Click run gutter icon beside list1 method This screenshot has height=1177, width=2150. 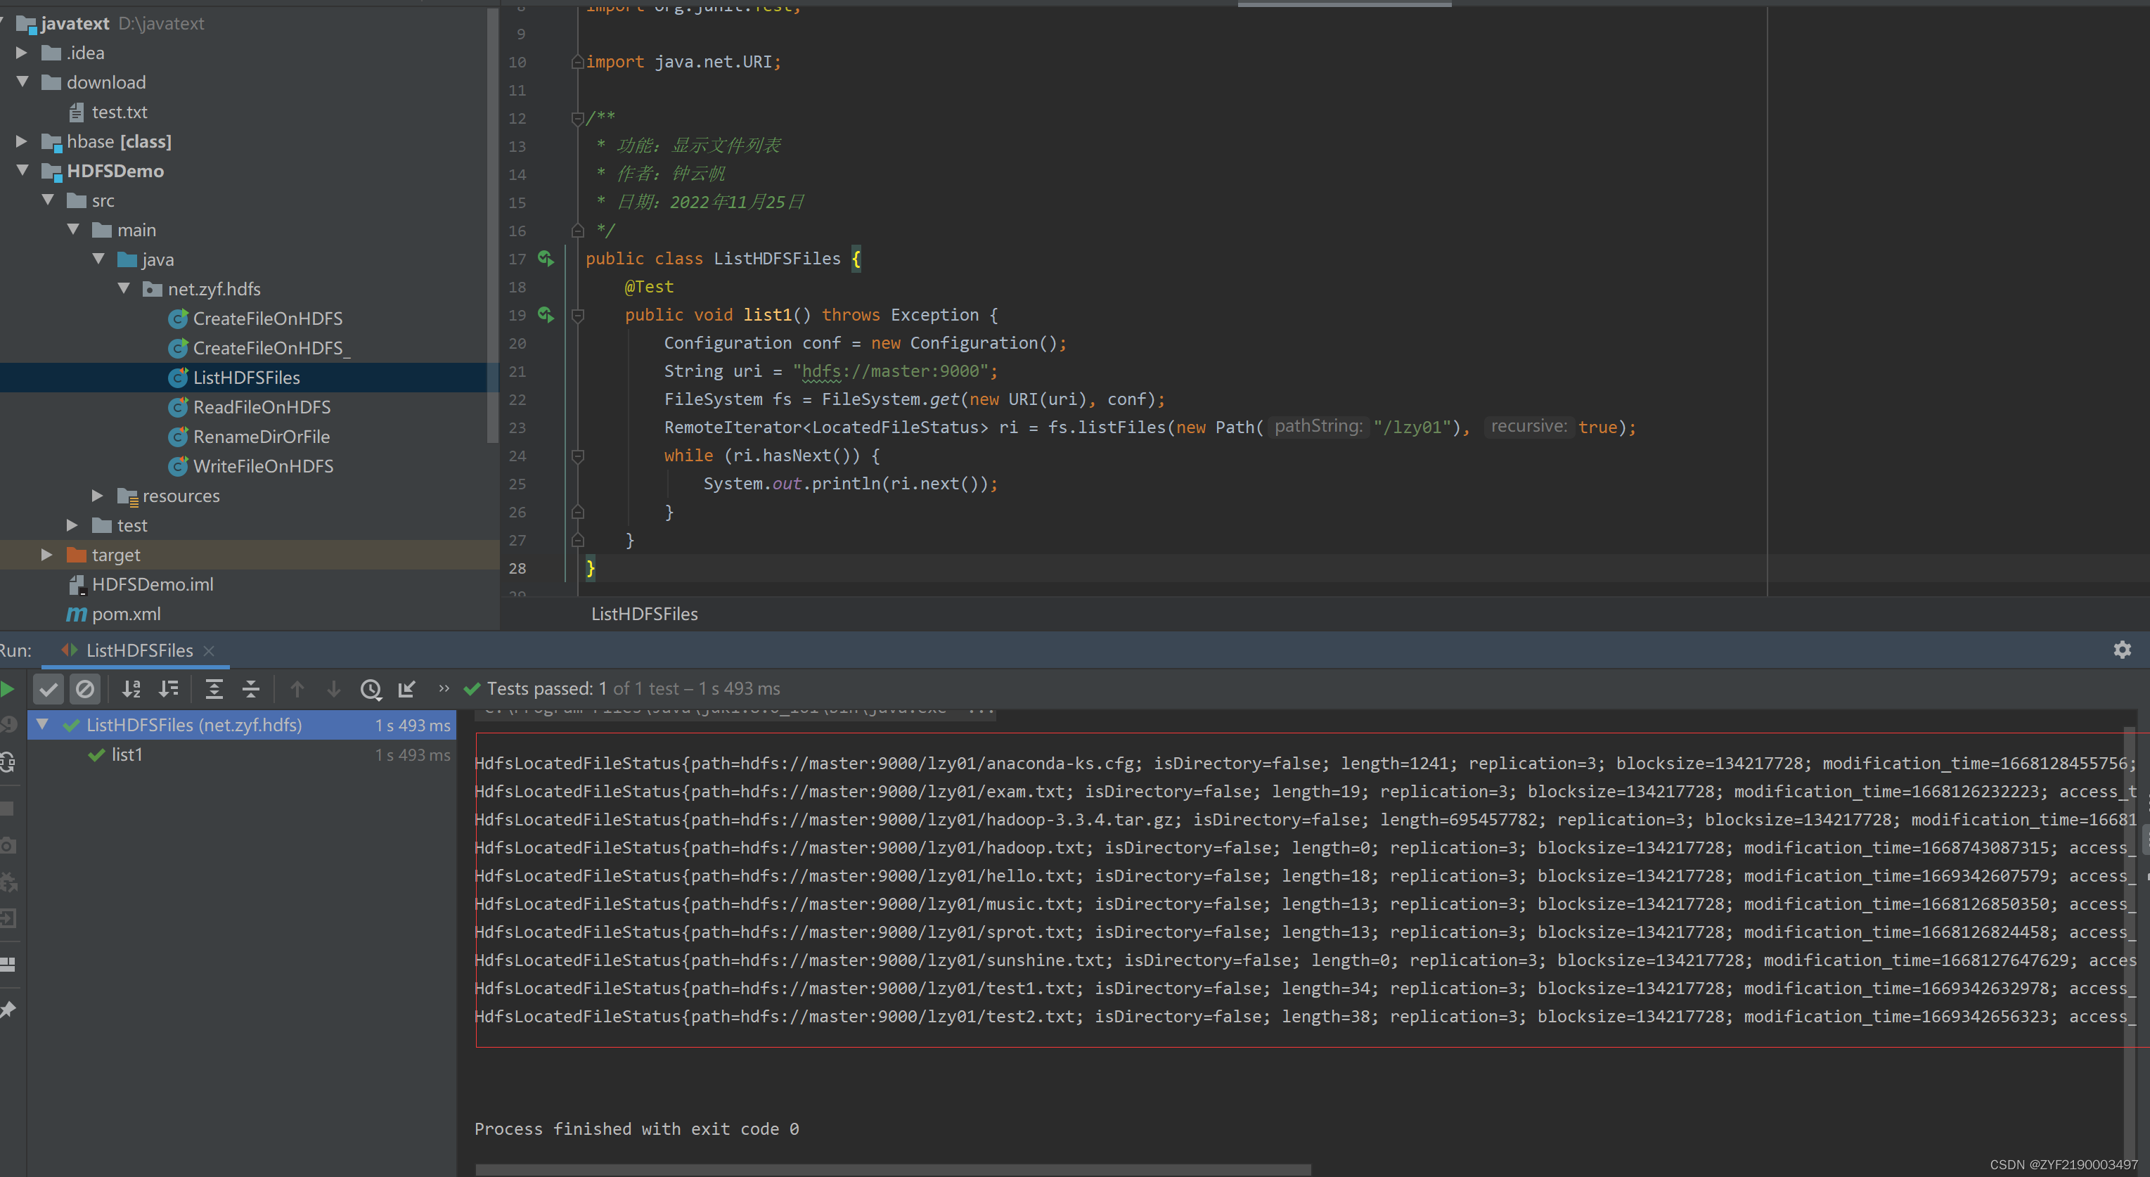coord(545,315)
